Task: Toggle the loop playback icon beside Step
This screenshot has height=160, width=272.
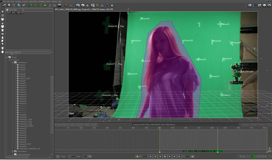Action: click(x=90, y=157)
